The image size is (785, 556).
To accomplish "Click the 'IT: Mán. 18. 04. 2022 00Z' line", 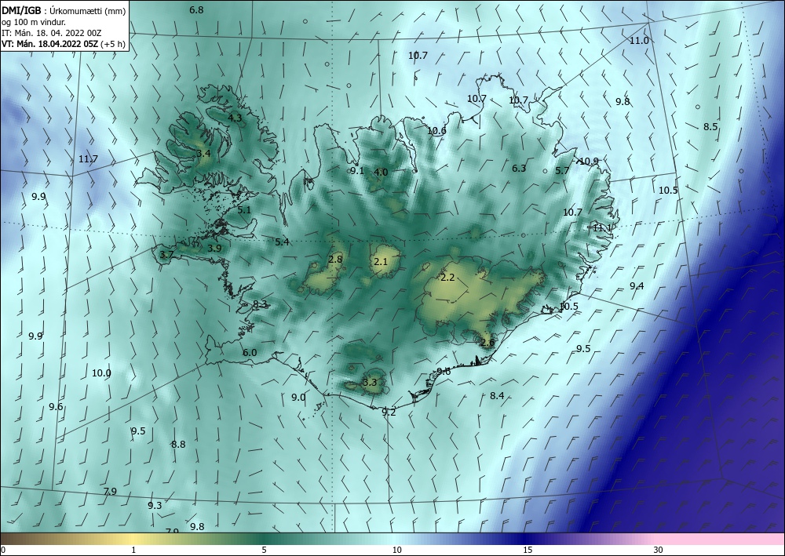I will point(52,33).
